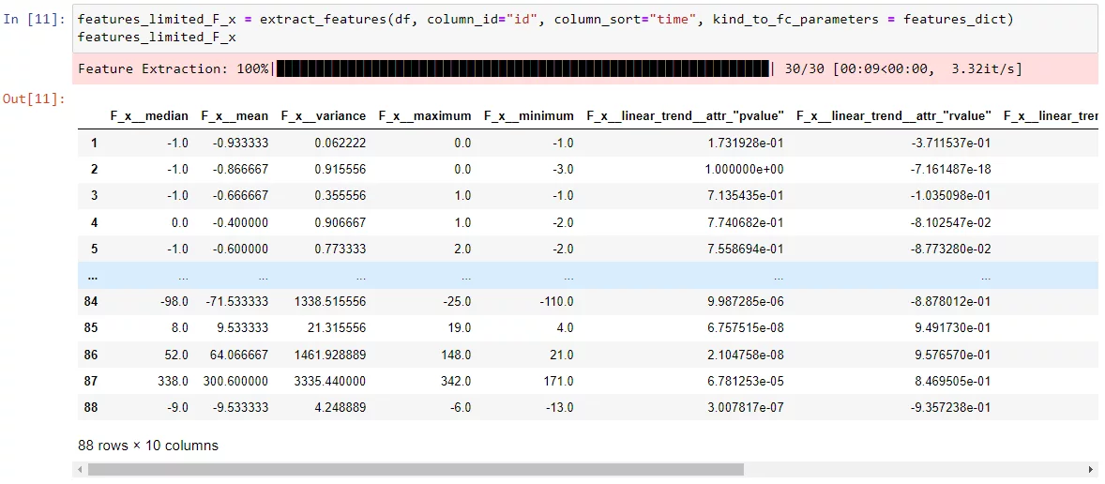Click row index 88 in the table
This screenshot has width=1105, height=484.
[x=91, y=407]
